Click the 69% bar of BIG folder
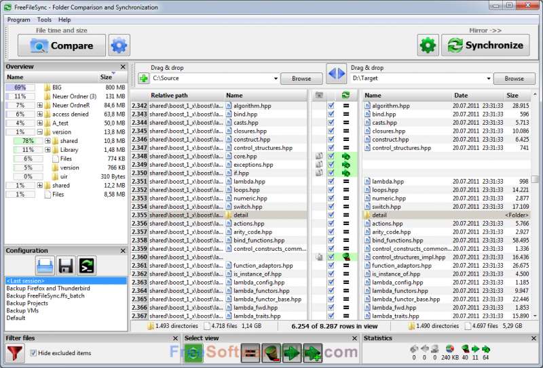The height and width of the screenshot is (368, 543). click(x=20, y=87)
